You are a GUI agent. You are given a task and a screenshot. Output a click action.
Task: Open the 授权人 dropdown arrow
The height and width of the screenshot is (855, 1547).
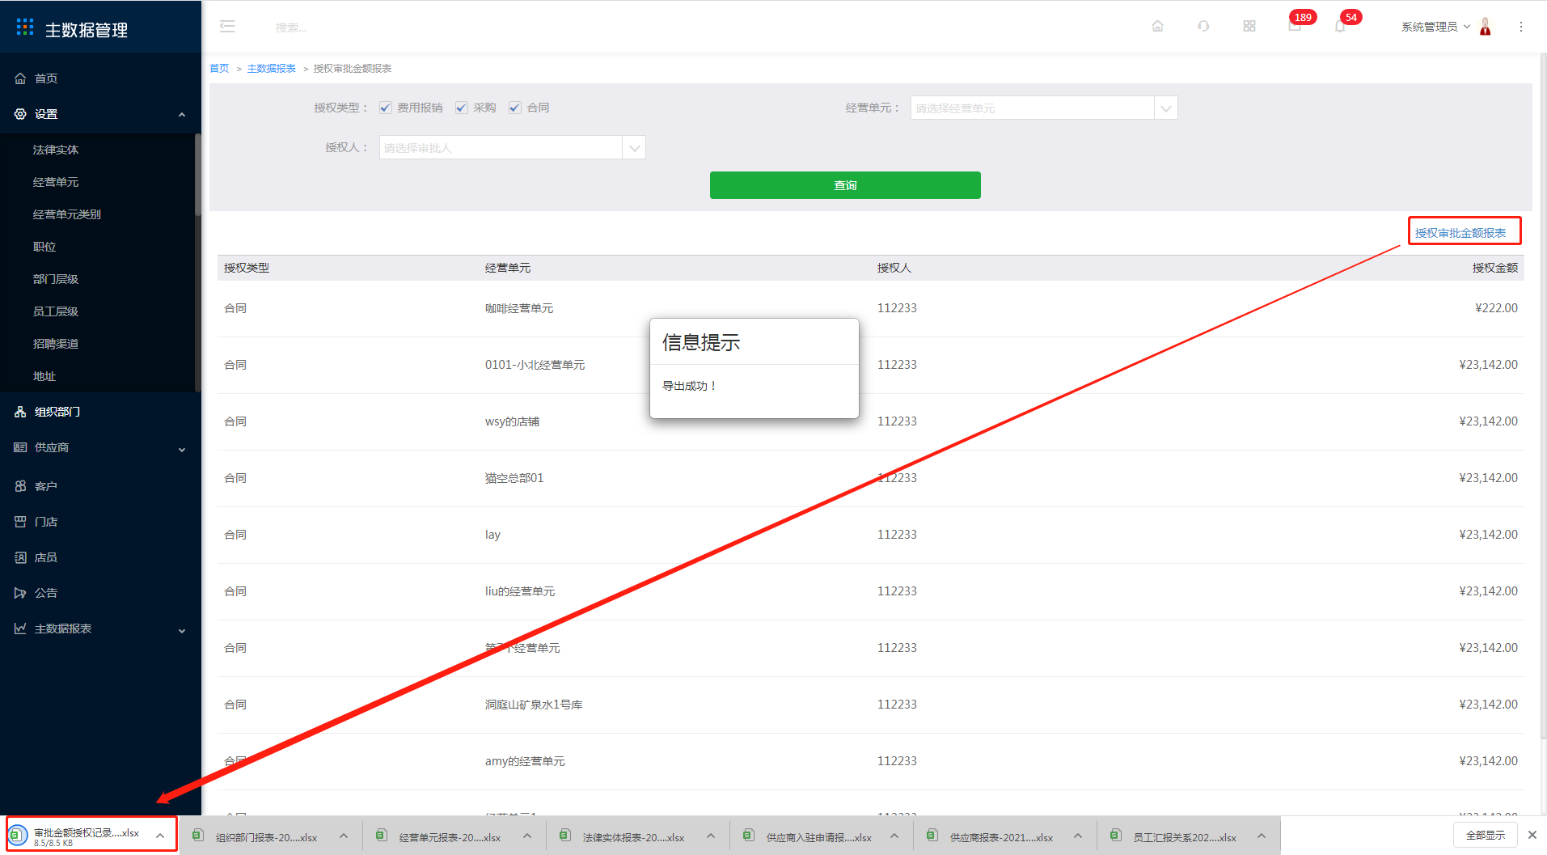[x=634, y=147]
